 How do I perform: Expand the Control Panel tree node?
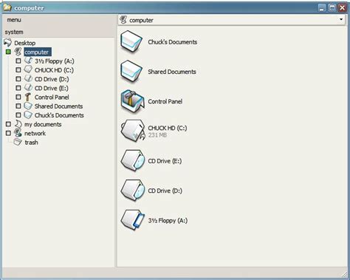pyautogui.click(x=18, y=97)
